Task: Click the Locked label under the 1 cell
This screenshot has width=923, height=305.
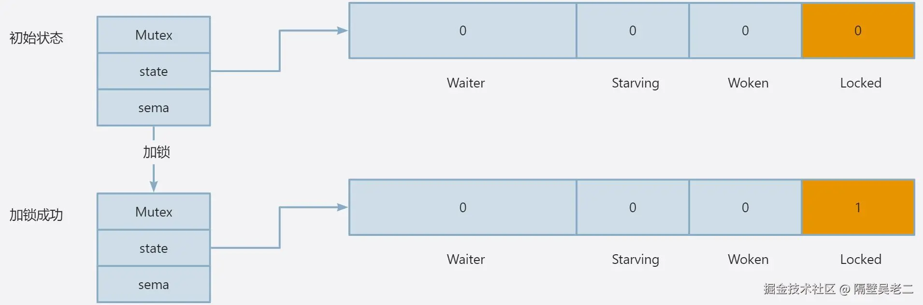Action: click(x=861, y=260)
